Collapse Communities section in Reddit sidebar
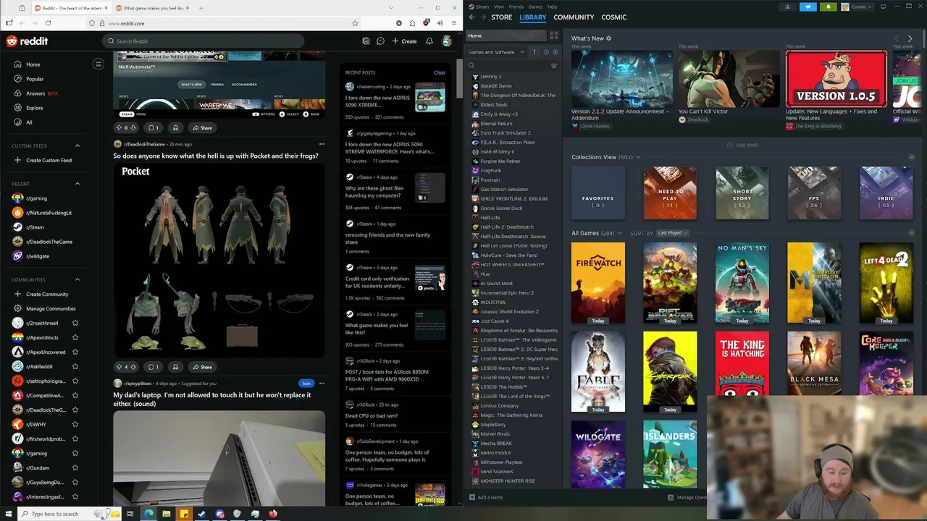 (x=77, y=279)
